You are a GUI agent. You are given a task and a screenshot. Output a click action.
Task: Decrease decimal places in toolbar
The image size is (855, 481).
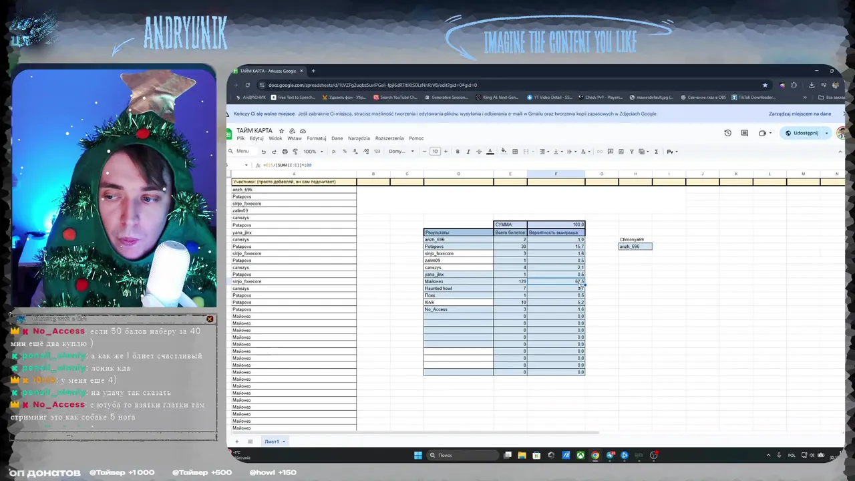[x=355, y=152]
